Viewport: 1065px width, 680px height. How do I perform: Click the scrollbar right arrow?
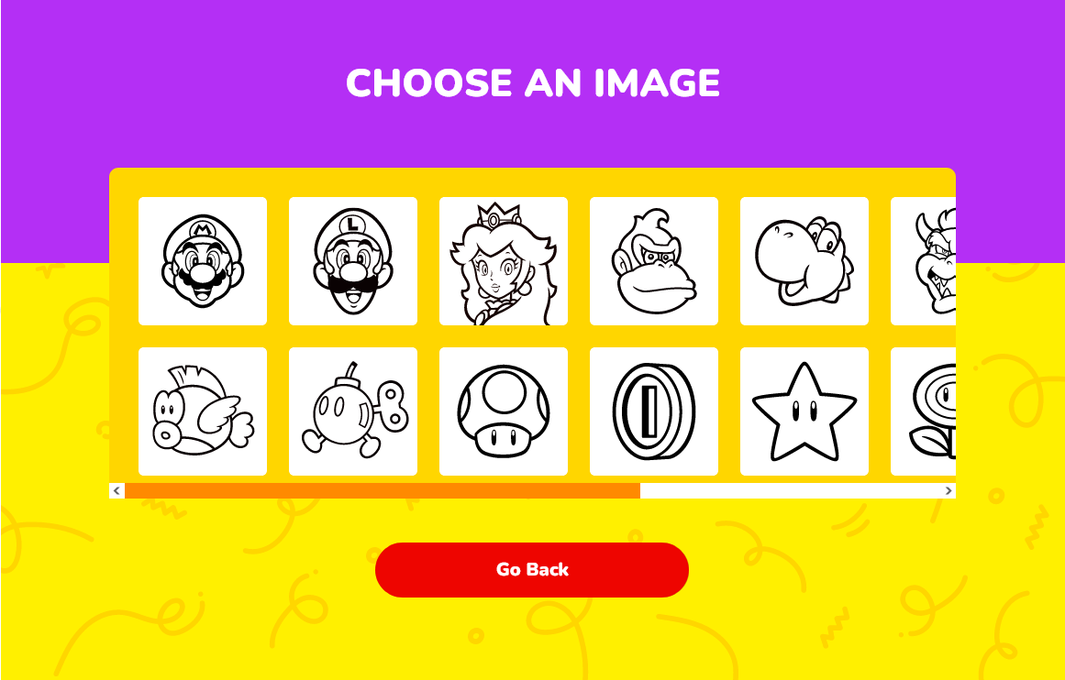click(949, 490)
